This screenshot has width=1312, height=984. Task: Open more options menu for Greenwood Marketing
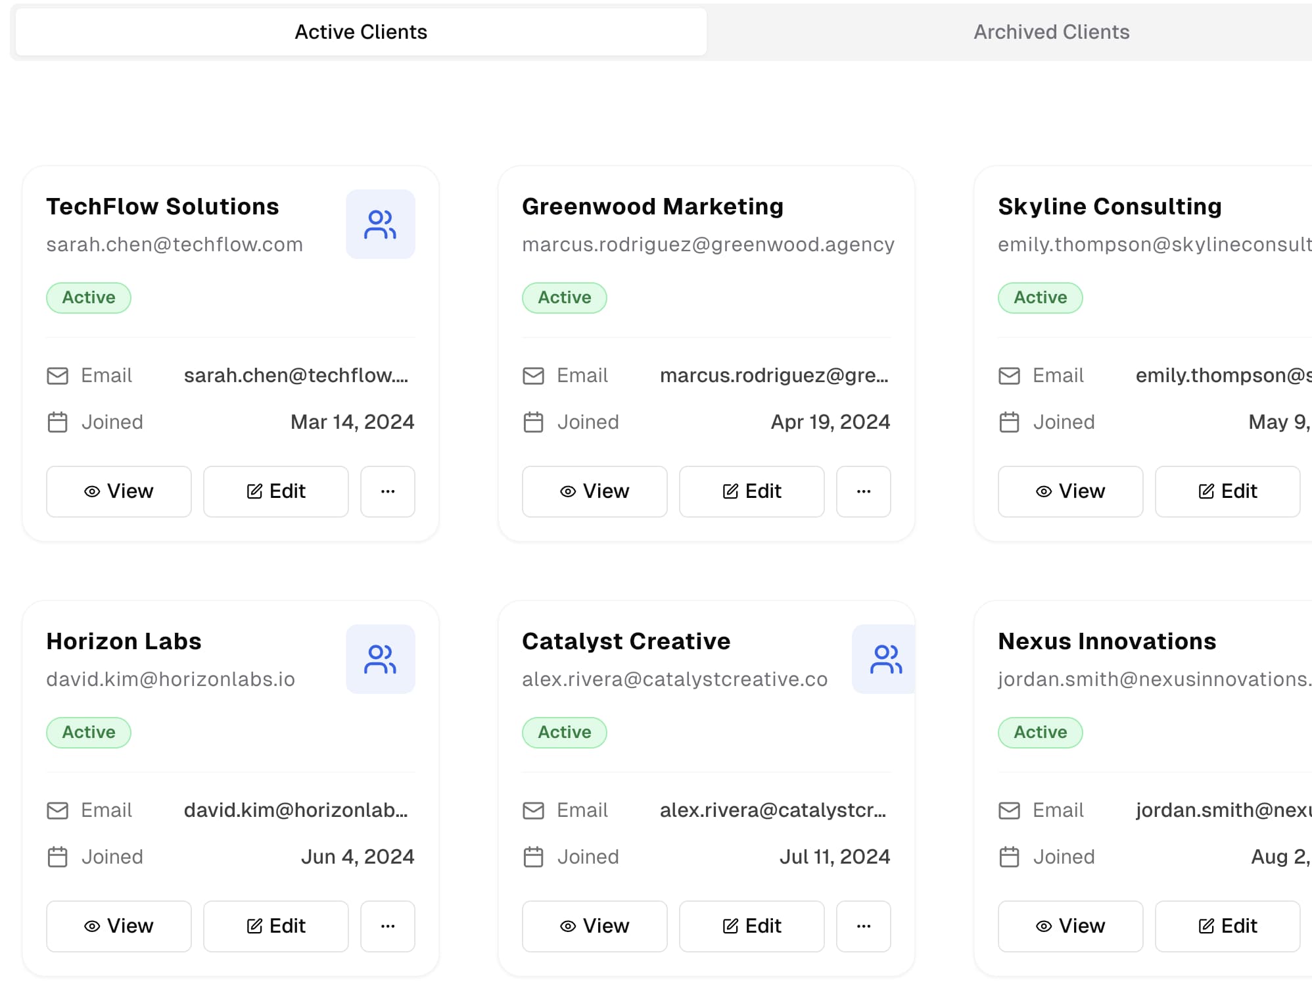click(x=863, y=491)
